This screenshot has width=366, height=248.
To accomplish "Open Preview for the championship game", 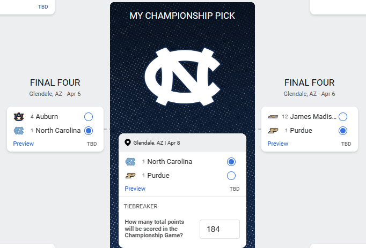I will [x=135, y=189].
